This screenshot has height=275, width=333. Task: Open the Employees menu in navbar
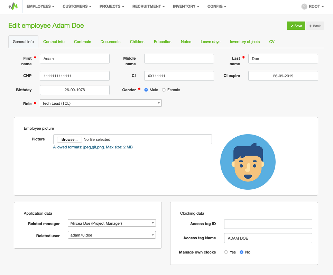[40, 6]
